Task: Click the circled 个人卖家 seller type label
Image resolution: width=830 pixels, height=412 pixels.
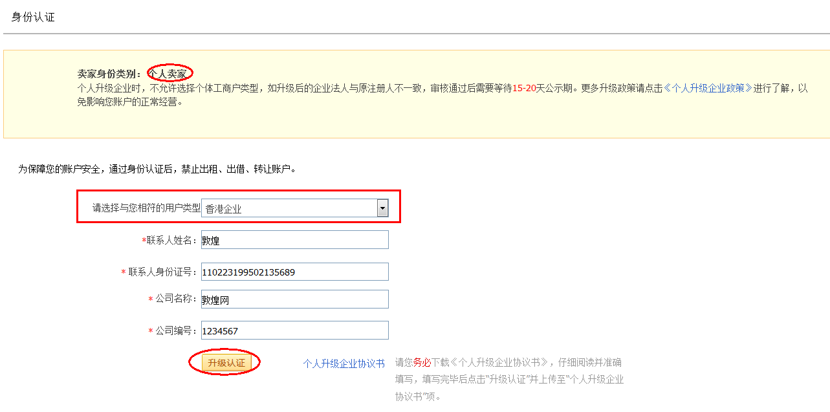Action: point(168,71)
